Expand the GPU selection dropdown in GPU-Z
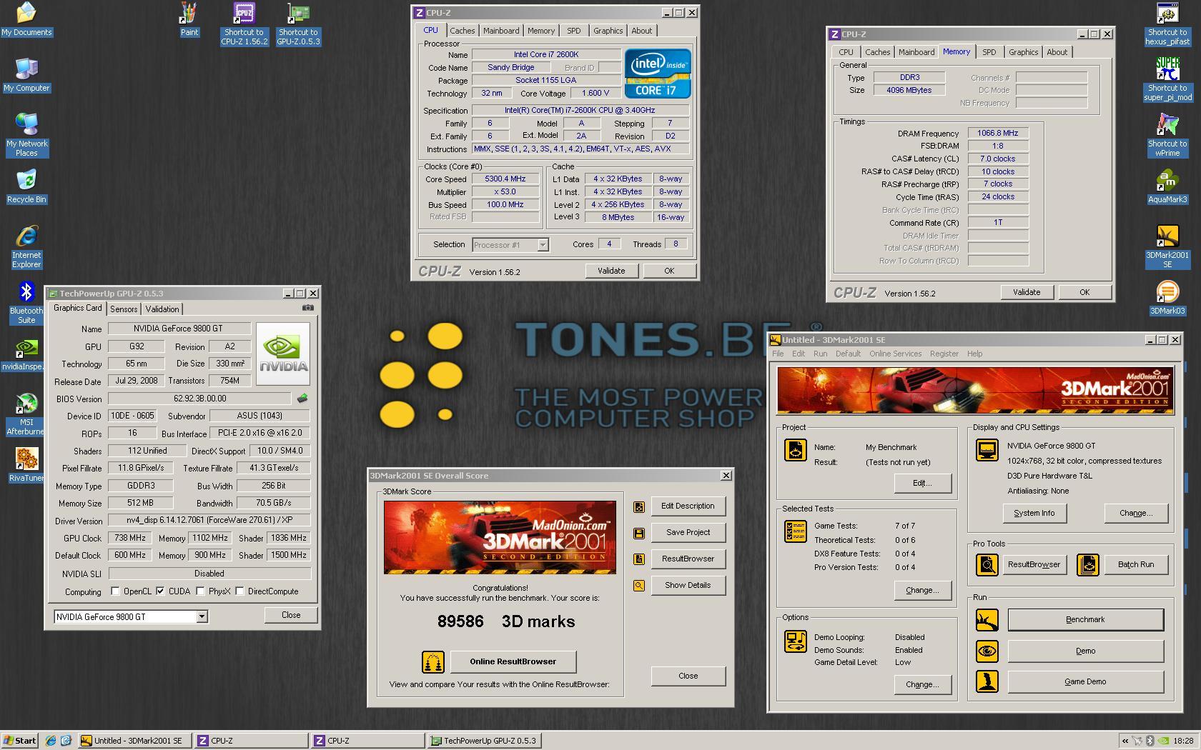Viewport: 1201px width, 750px height. [202, 617]
